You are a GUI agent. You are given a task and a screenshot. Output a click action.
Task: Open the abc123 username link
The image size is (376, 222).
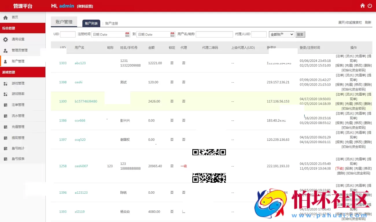pos(80,63)
